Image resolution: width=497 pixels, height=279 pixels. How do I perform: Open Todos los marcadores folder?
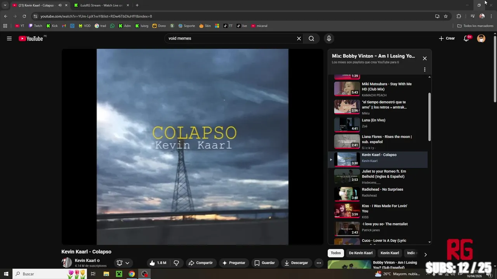tap(475, 26)
